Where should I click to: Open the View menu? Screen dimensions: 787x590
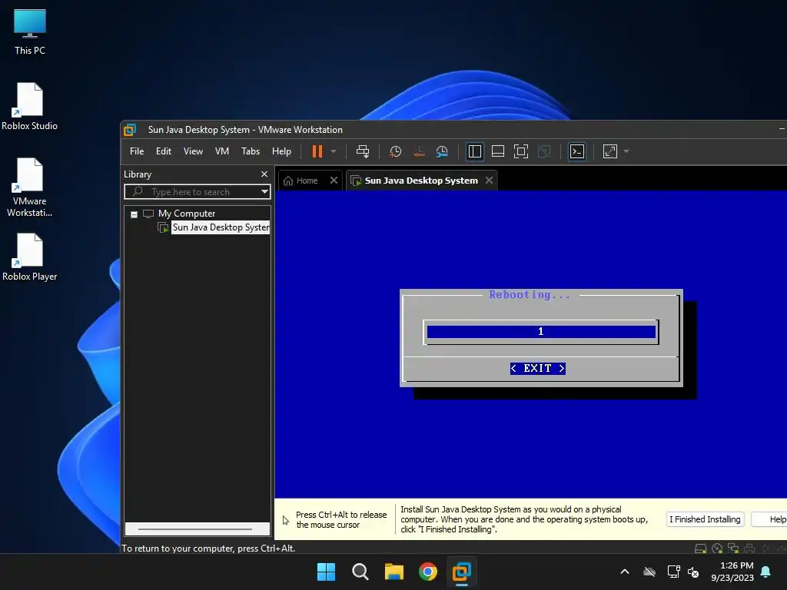click(x=193, y=151)
